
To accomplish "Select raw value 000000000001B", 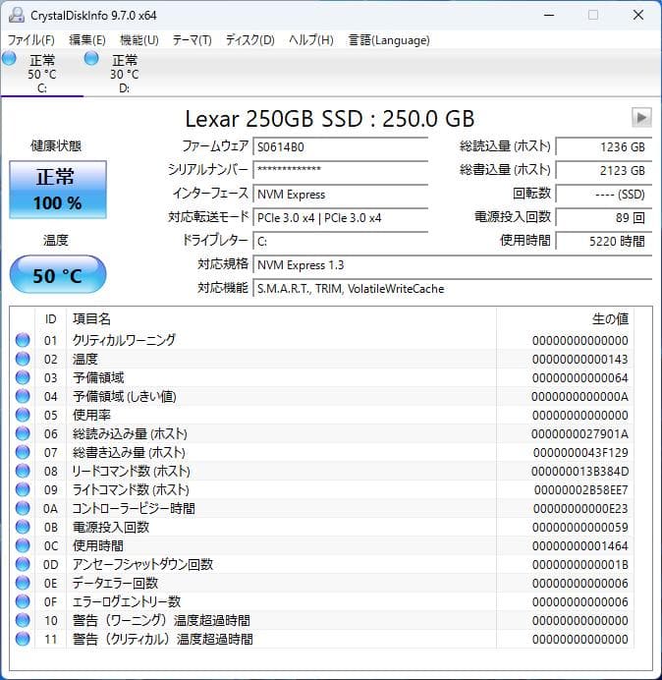I will 580,564.
